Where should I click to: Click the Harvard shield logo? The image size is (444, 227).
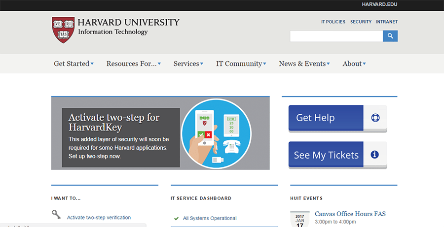pos(63,30)
